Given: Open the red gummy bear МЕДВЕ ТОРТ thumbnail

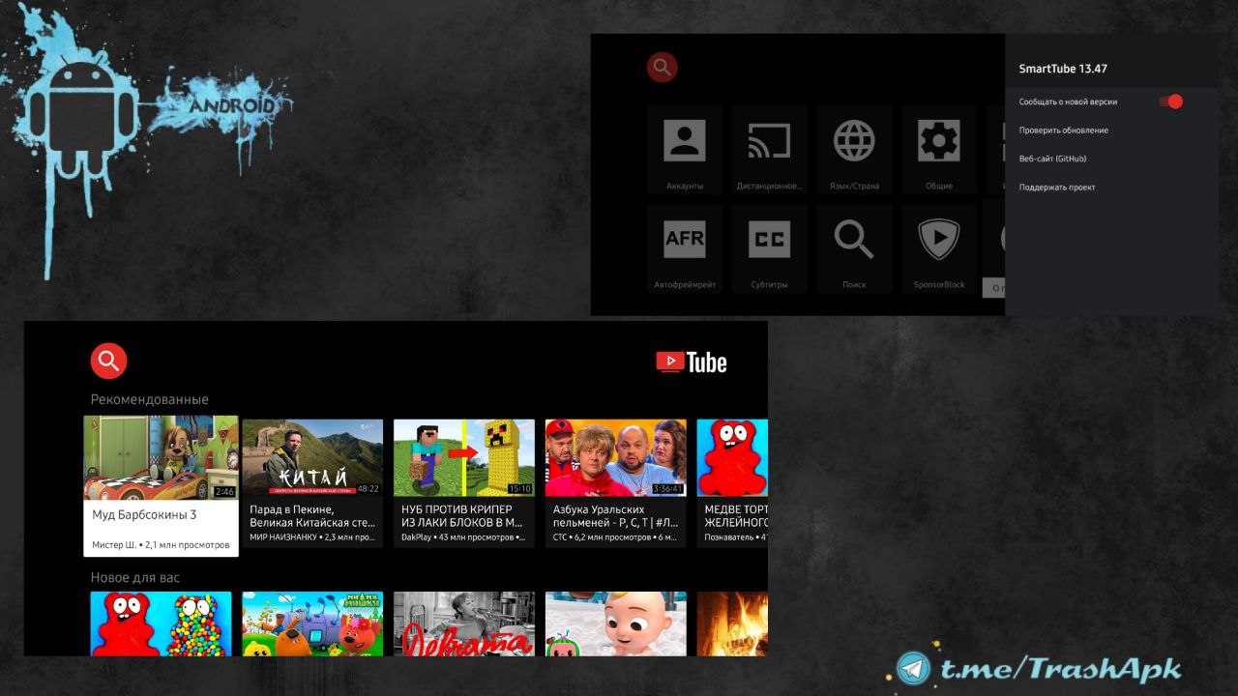Looking at the screenshot, I should (x=732, y=457).
